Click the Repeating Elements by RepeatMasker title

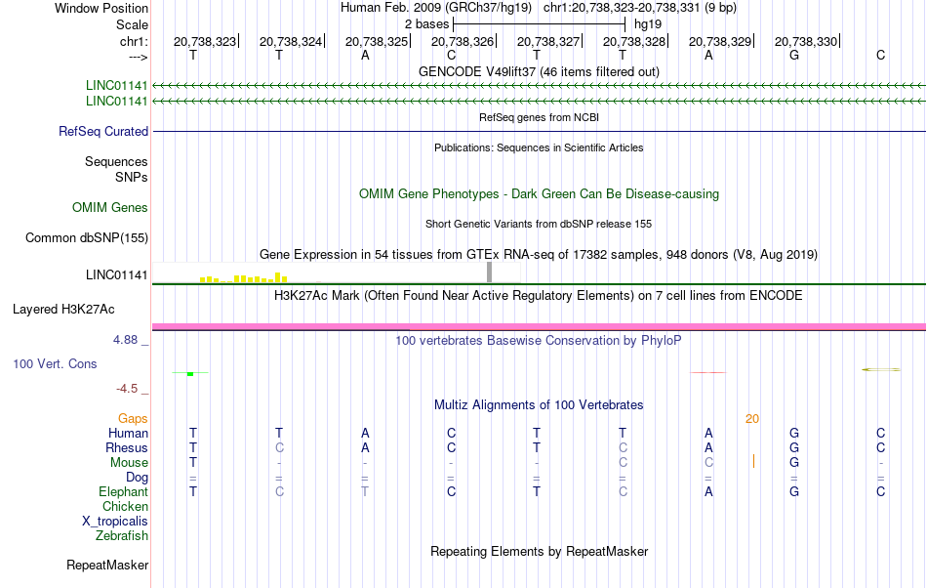tap(540, 551)
